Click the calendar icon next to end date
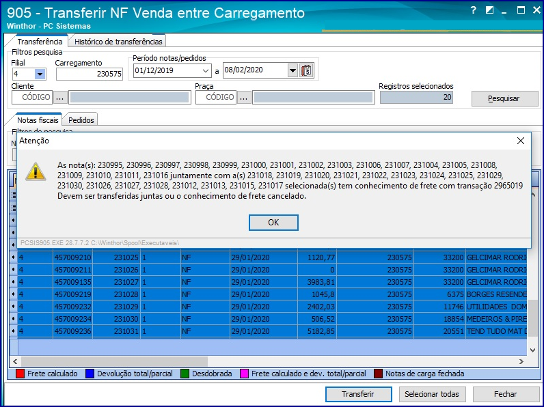Image resolution: width=544 pixels, height=407 pixels. 307,70
